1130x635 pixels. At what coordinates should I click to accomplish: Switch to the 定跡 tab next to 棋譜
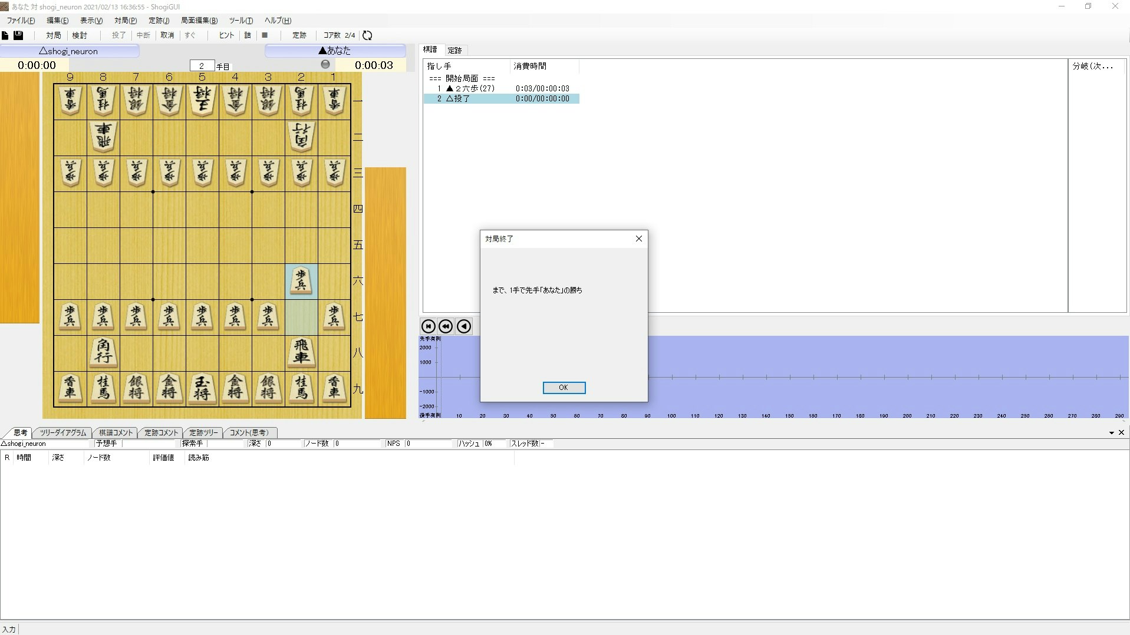[454, 50]
